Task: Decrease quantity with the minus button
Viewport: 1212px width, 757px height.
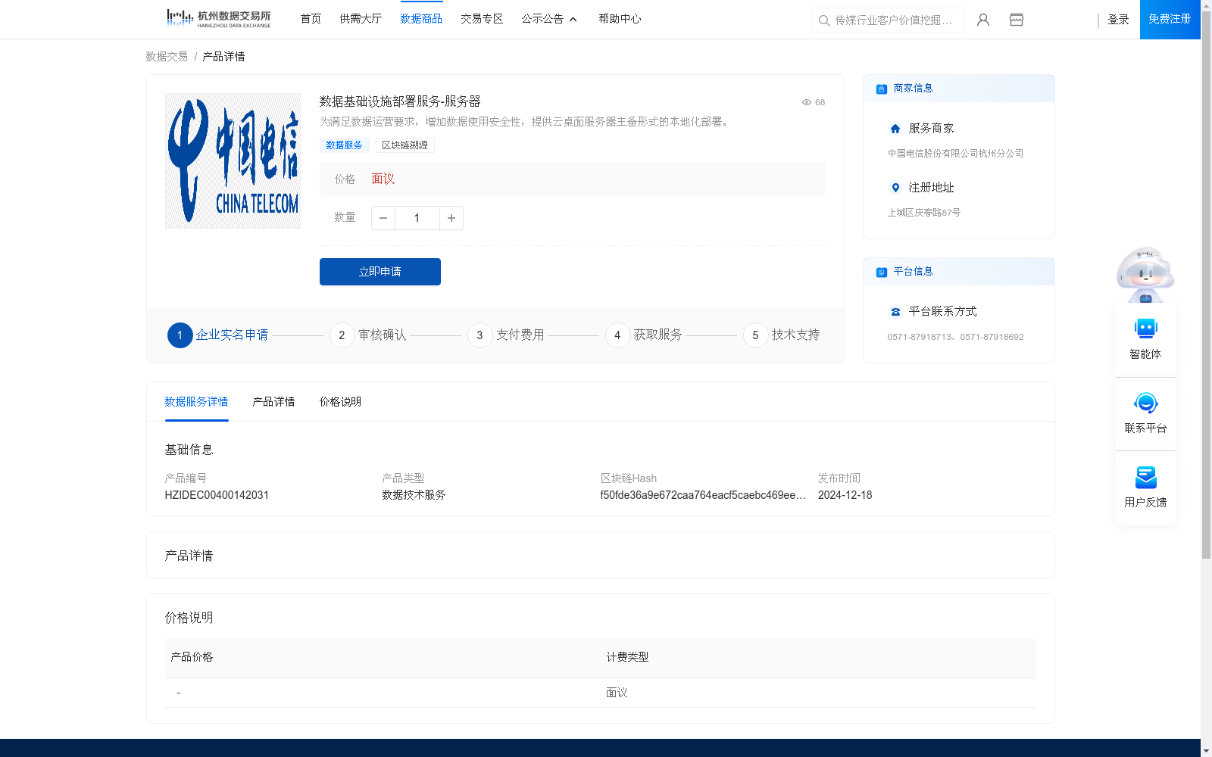Action: (383, 218)
